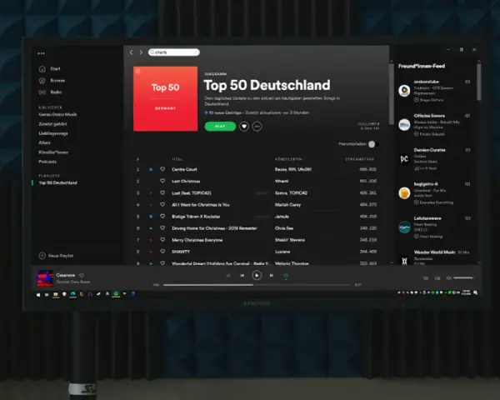Skip to the next track

coord(272,275)
